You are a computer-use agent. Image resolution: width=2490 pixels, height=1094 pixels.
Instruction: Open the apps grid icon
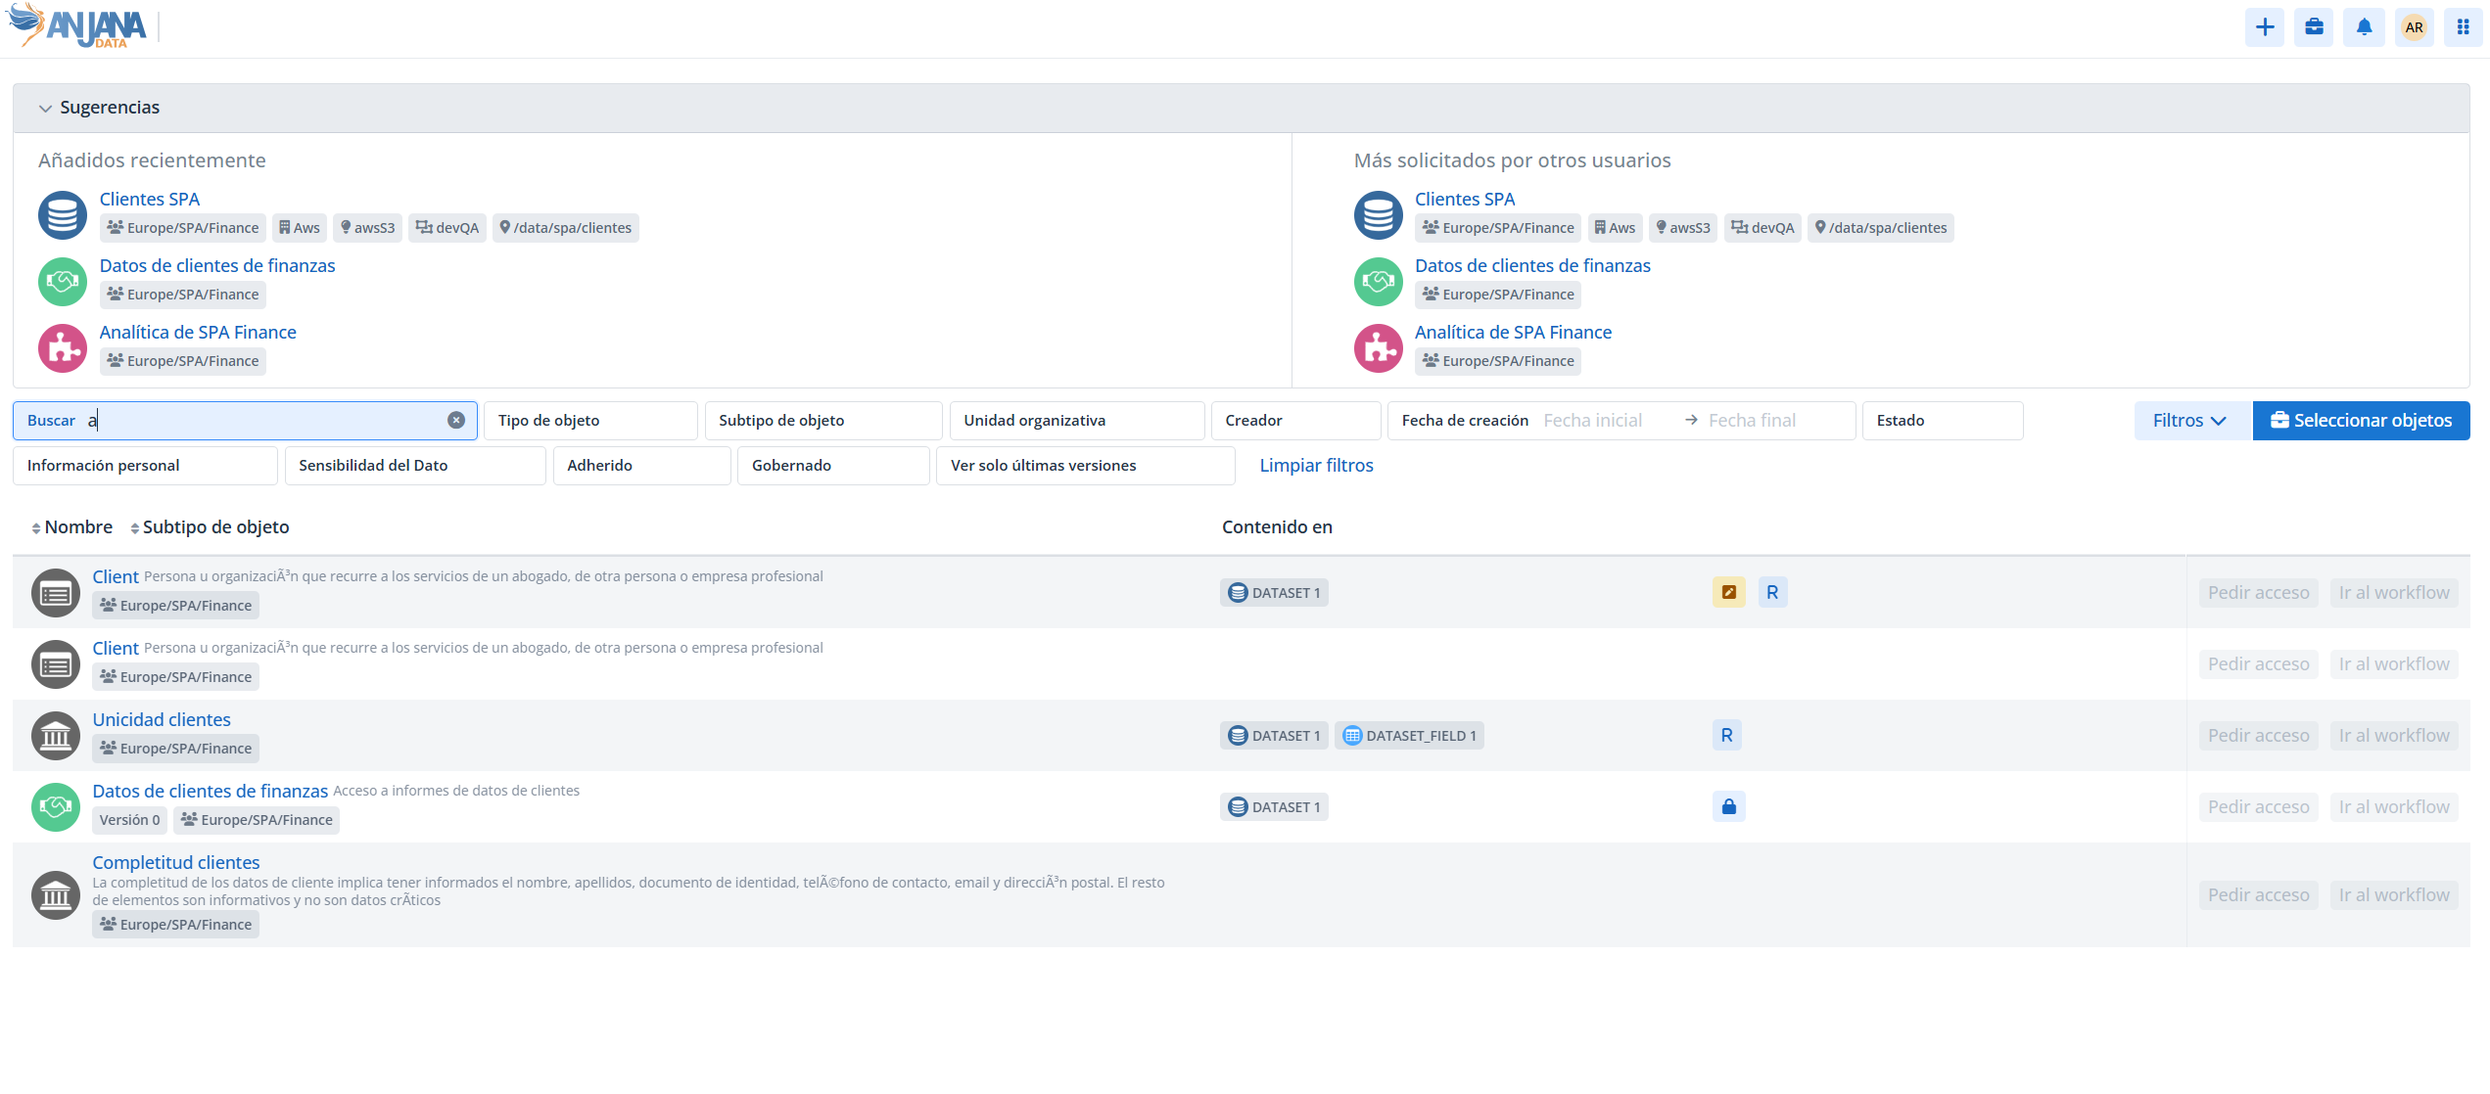(x=2463, y=27)
